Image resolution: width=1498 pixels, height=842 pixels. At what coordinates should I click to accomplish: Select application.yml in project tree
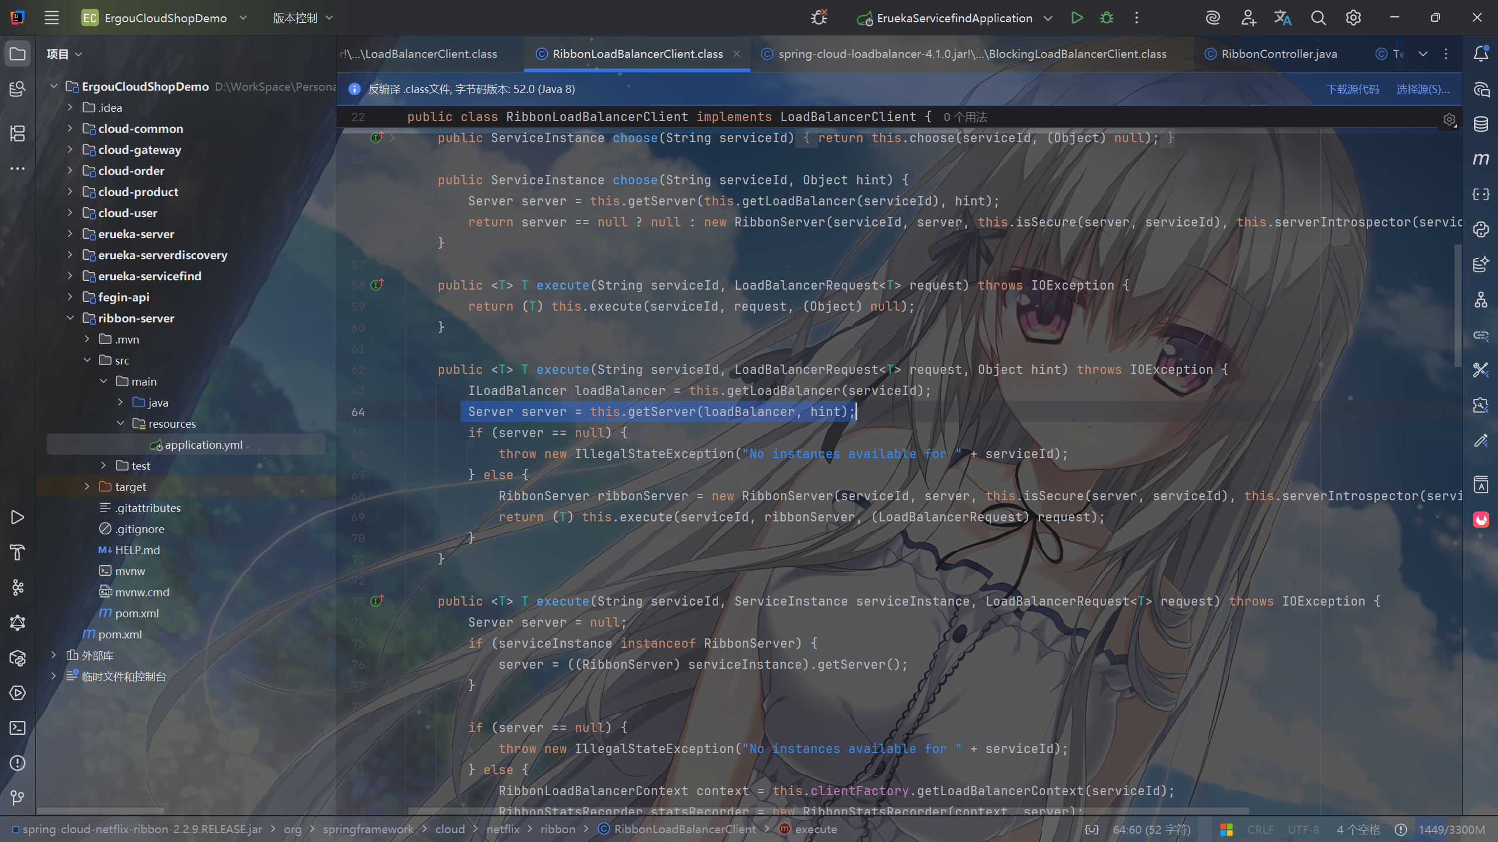coord(186,444)
